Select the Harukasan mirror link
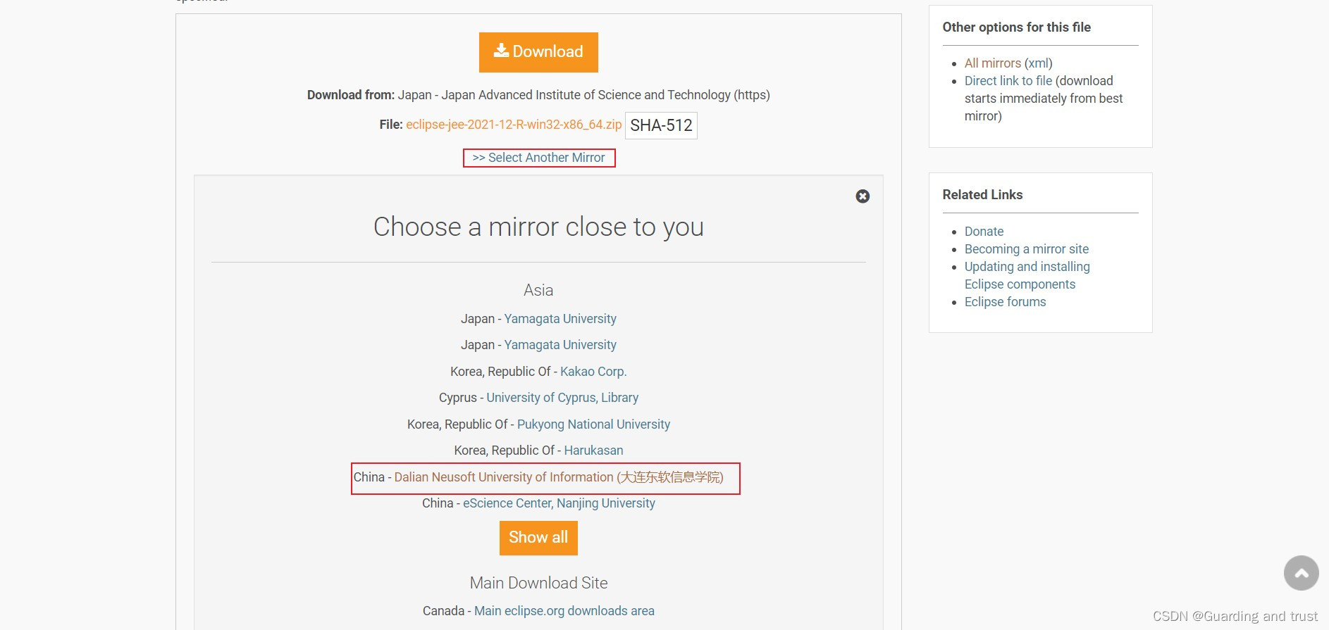Screen dimensions: 1329x630 [593, 451]
